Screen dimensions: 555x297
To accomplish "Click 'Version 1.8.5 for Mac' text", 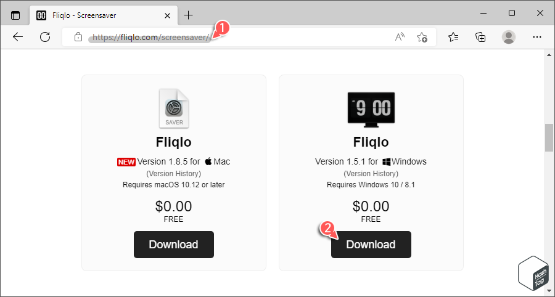I will click(184, 161).
